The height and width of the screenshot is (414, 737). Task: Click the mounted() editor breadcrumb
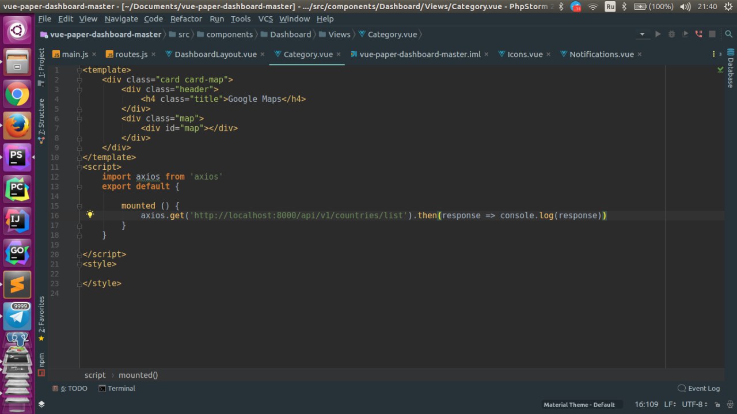[138, 375]
